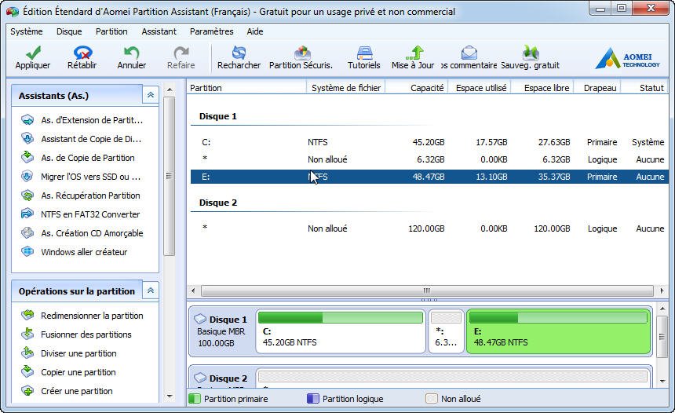Open the Système menu
Screen dimensions: 675x413
pyautogui.click(x=27, y=31)
